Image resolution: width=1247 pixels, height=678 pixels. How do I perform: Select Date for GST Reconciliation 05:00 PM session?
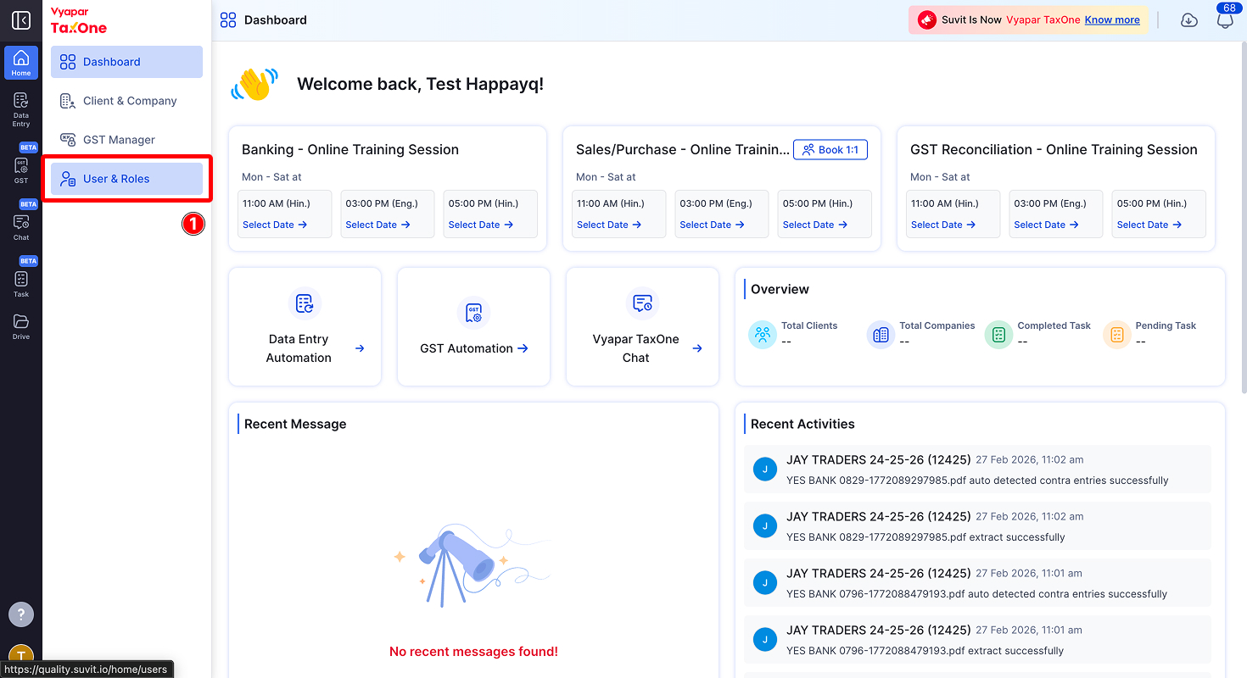1149,225
